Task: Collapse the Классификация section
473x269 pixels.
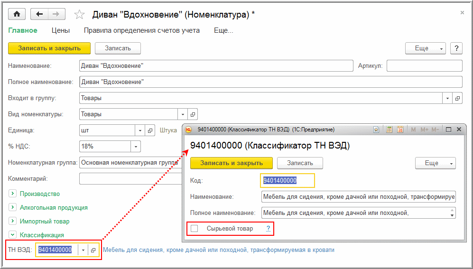Action: tap(12, 235)
